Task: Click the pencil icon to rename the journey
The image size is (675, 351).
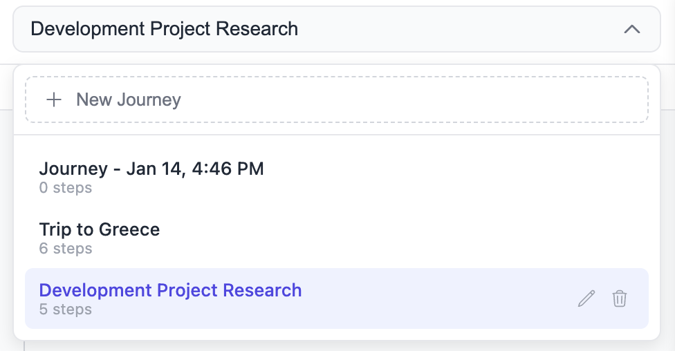Action: [x=586, y=298]
